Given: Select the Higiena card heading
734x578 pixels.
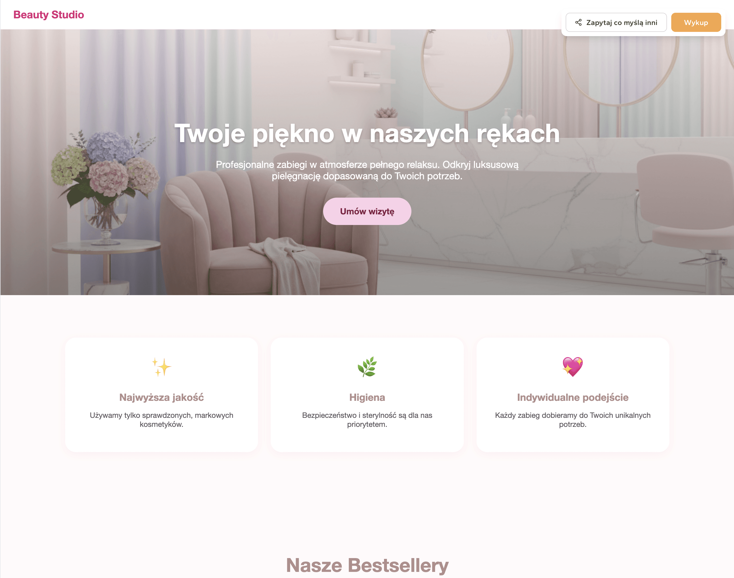Looking at the screenshot, I should pyautogui.click(x=367, y=397).
